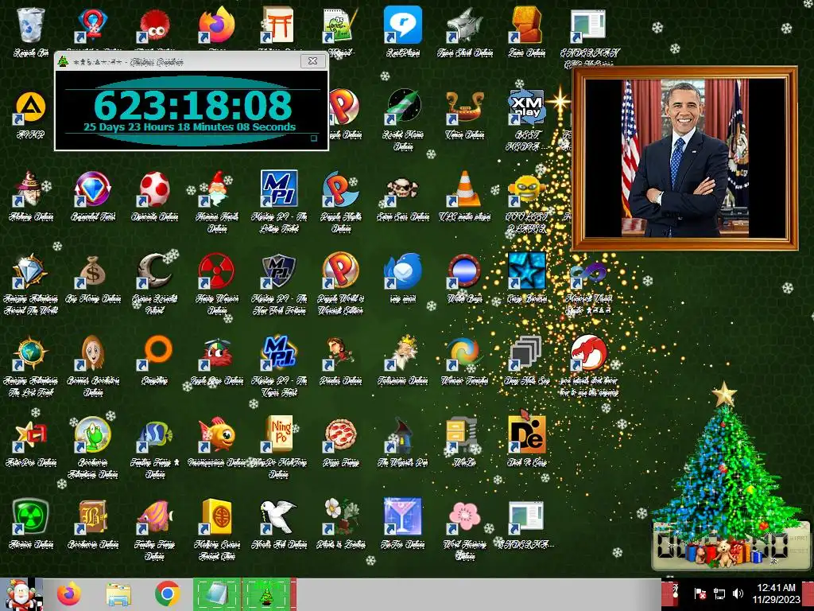The height and width of the screenshot is (611, 814).
Task: Open File Explorer from taskbar
Action: tap(118, 594)
